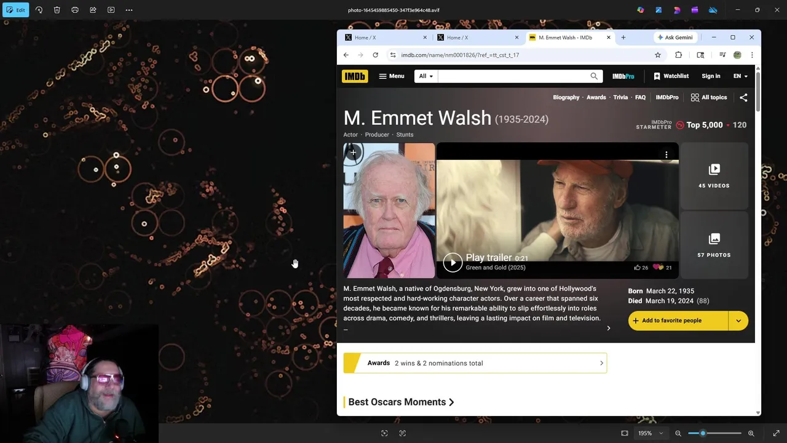This screenshot has width=787, height=443.
Task: Click the plus badge on actor portrait
Action: pos(353,153)
